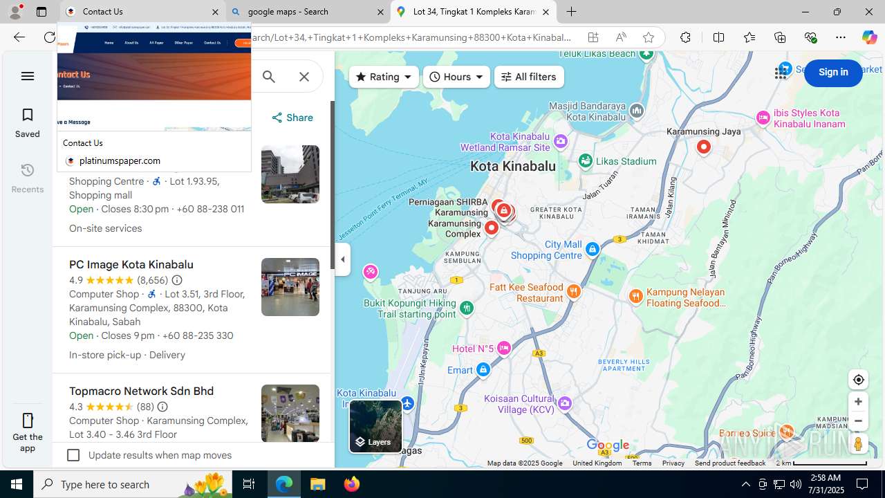This screenshot has height=498, width=885.
Task: Click info icon next to 8,656 reviews
Action: coord(177,280)
